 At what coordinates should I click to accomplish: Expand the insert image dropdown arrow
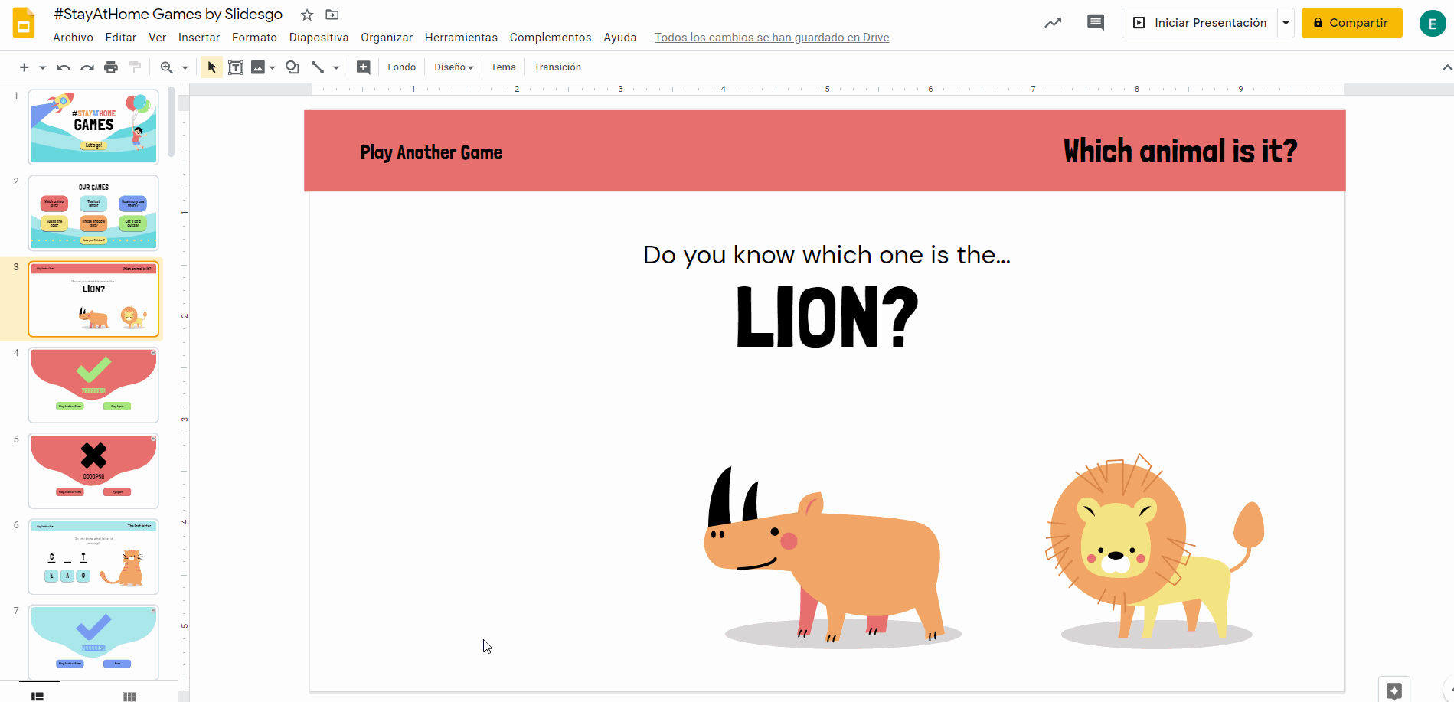coord(273,67)
